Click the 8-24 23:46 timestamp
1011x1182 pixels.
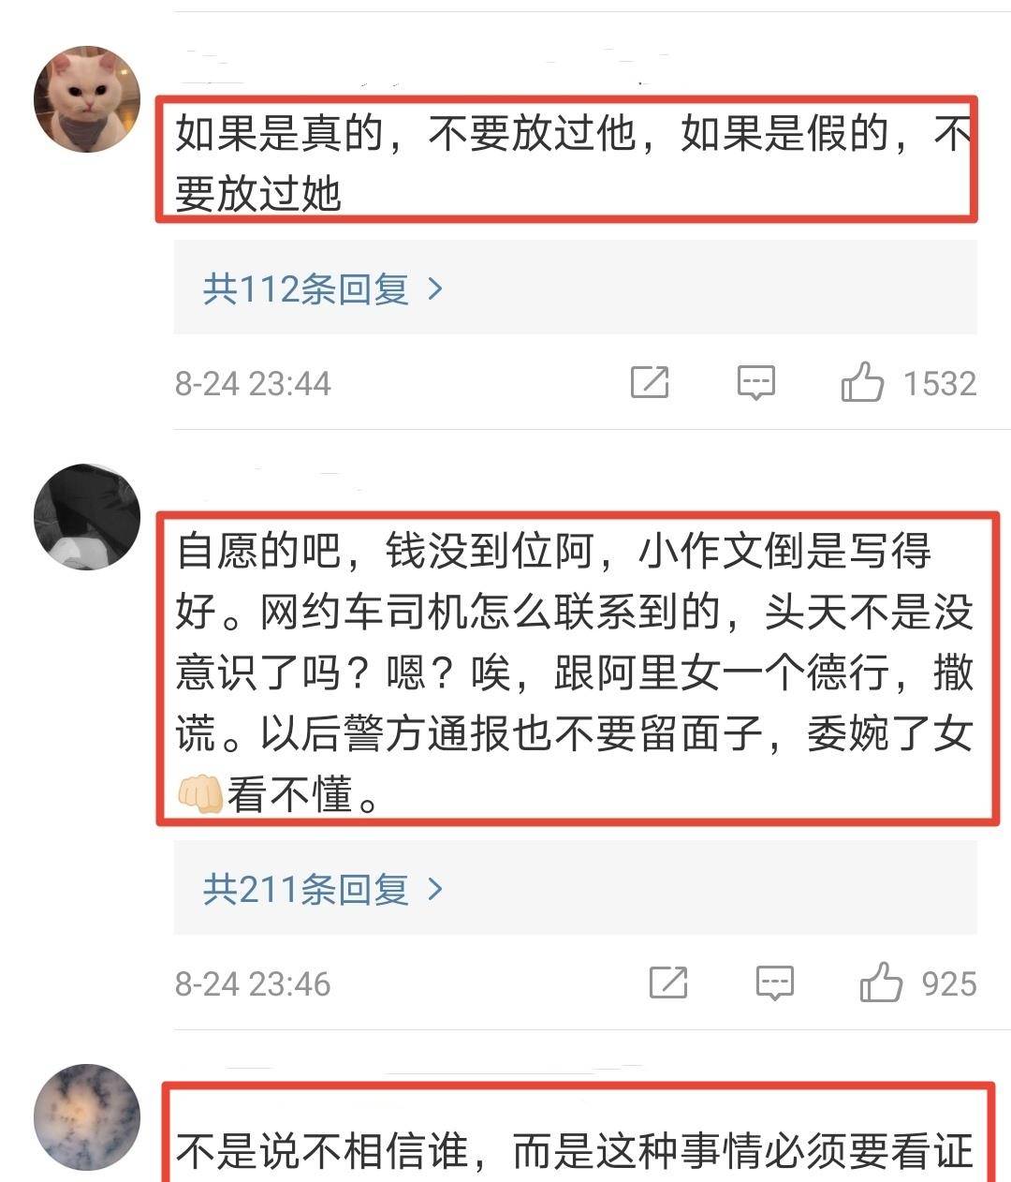click(253, 983)
